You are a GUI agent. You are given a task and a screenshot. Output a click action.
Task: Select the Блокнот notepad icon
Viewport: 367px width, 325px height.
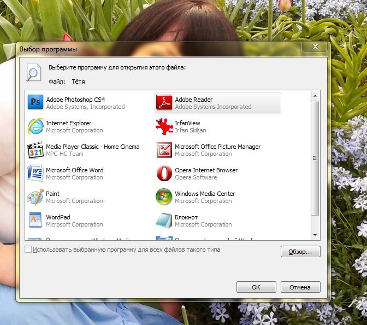(x=164, y=220)
